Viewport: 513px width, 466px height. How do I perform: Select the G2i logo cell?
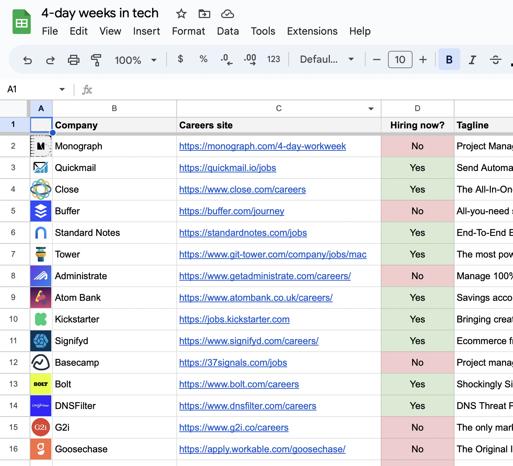point(41,427)
